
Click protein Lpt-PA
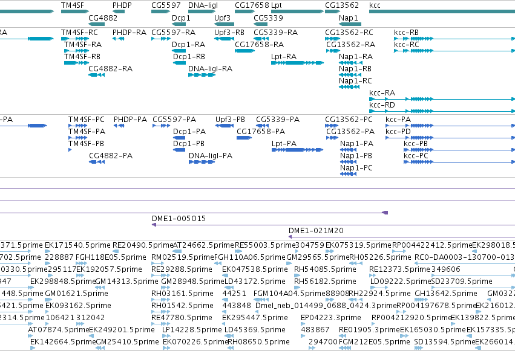298,150
